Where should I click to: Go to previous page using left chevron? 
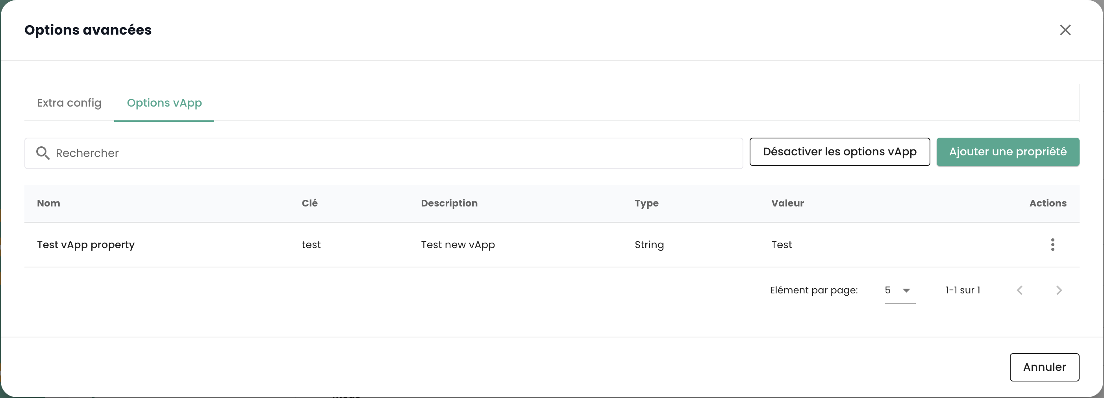coord(1020,291)
